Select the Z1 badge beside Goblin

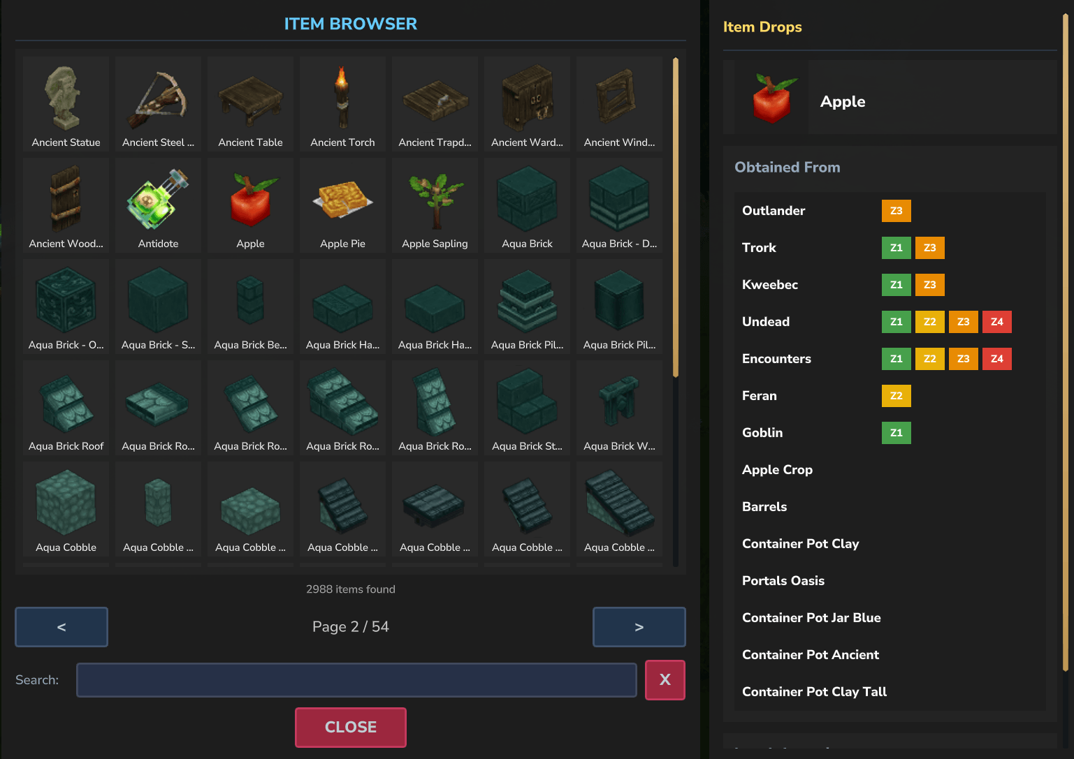(x=896, y=432)
